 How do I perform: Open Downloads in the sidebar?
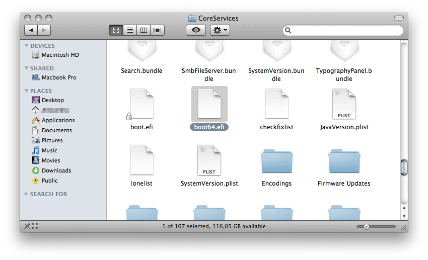(51, 170)
